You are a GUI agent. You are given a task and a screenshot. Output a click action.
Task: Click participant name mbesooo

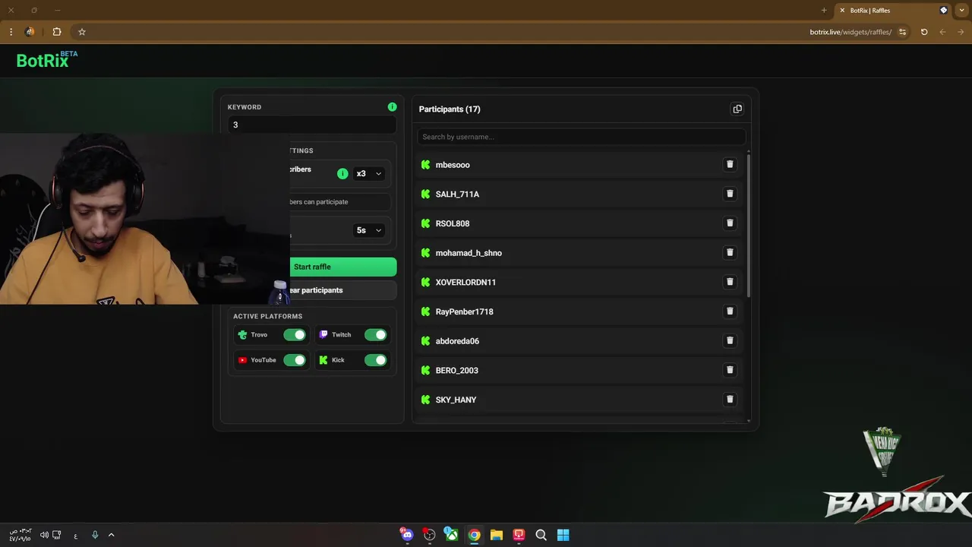click(x=453, y=165)
